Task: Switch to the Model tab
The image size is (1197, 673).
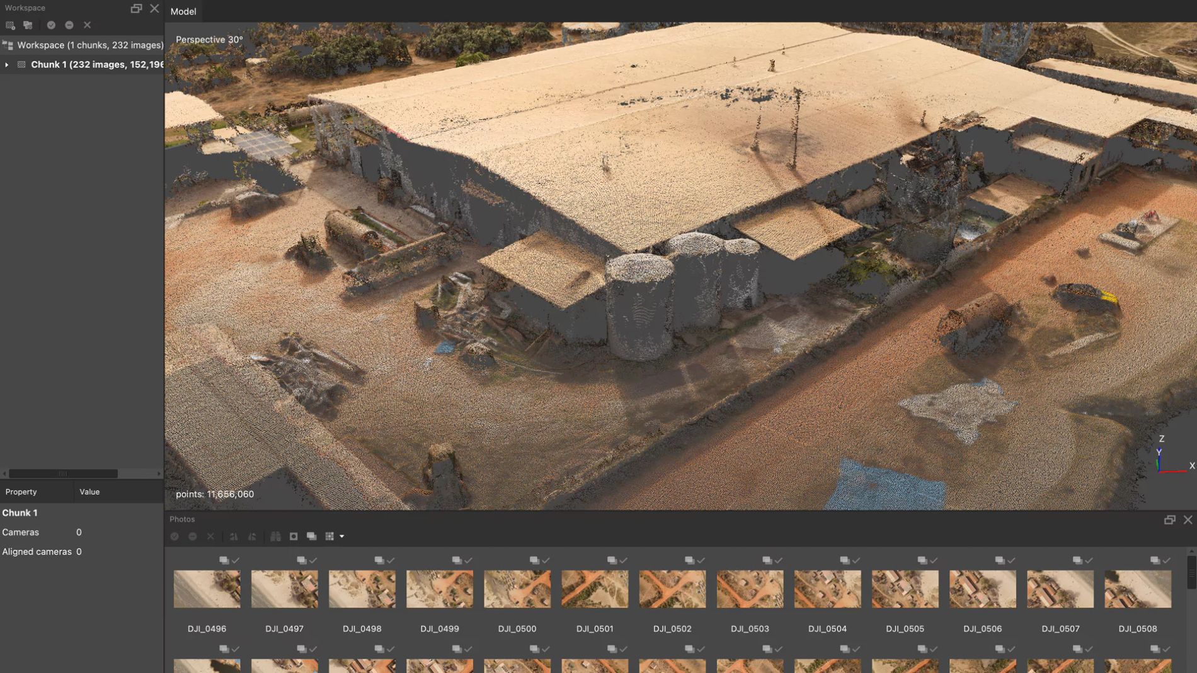Action: [183, 11]
